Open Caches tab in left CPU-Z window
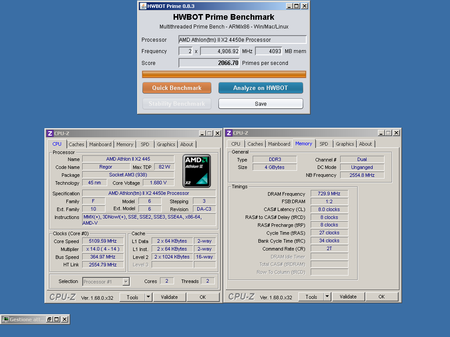The image size is (450, 337). pos(76,144)
